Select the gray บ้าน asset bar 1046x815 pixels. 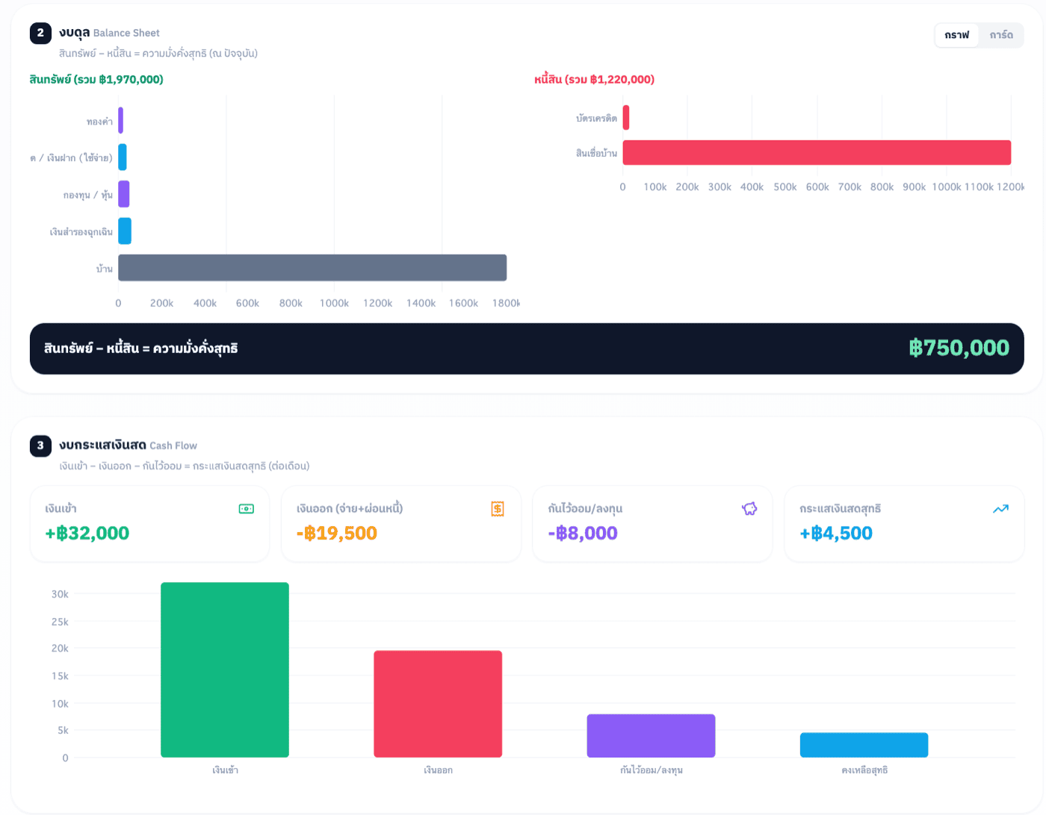[312, 268]
